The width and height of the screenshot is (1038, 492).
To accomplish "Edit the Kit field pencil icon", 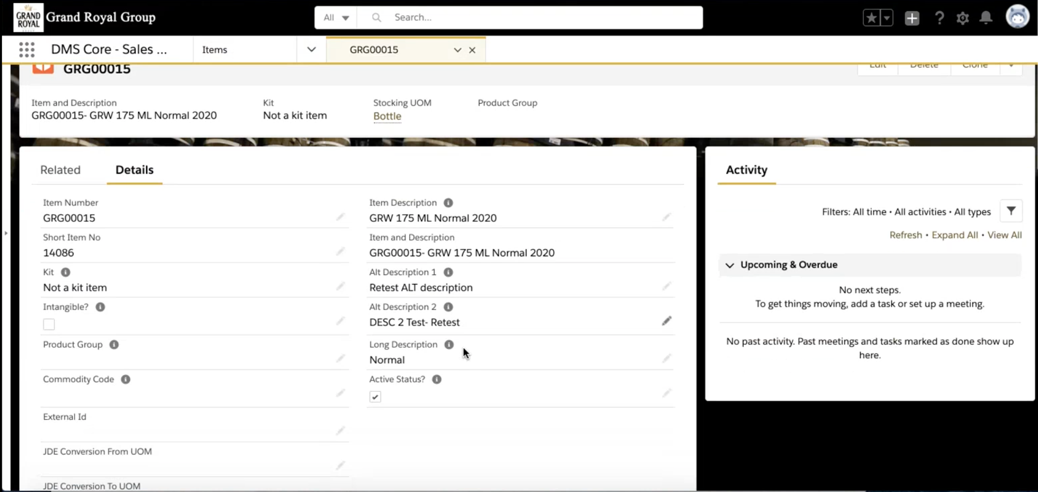I will 340,286.
